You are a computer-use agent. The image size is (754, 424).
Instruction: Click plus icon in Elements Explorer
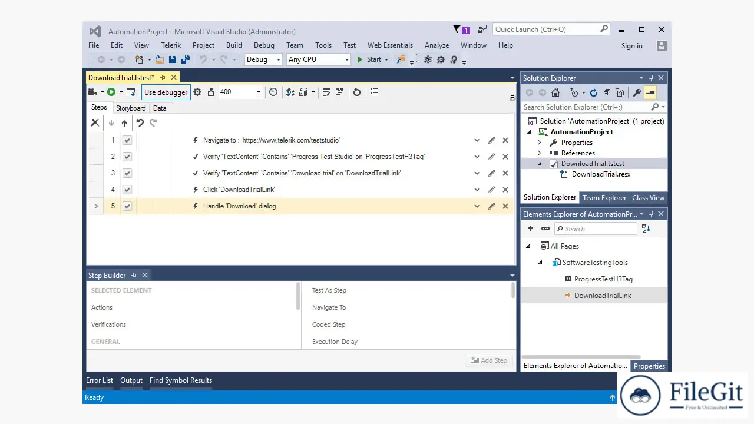click(x=530, y=228)
